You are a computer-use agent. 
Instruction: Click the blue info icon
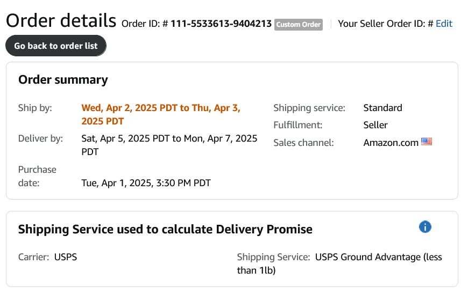425,227
